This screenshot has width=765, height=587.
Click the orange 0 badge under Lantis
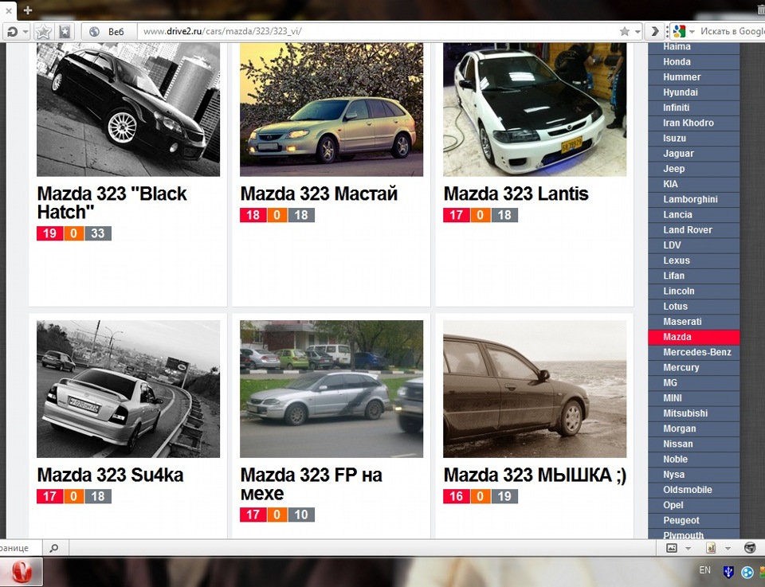[x=480, y=215]
